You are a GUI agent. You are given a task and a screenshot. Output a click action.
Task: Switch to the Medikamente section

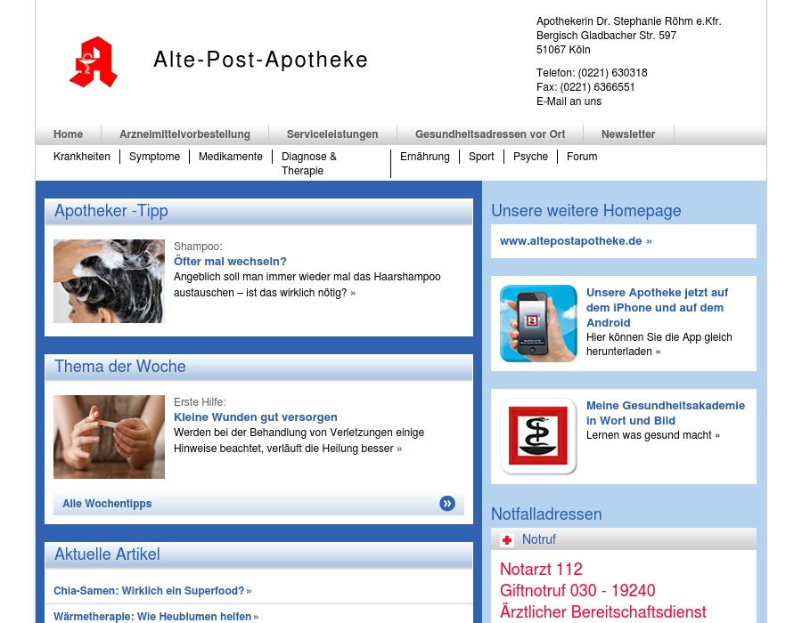[231, 157]
